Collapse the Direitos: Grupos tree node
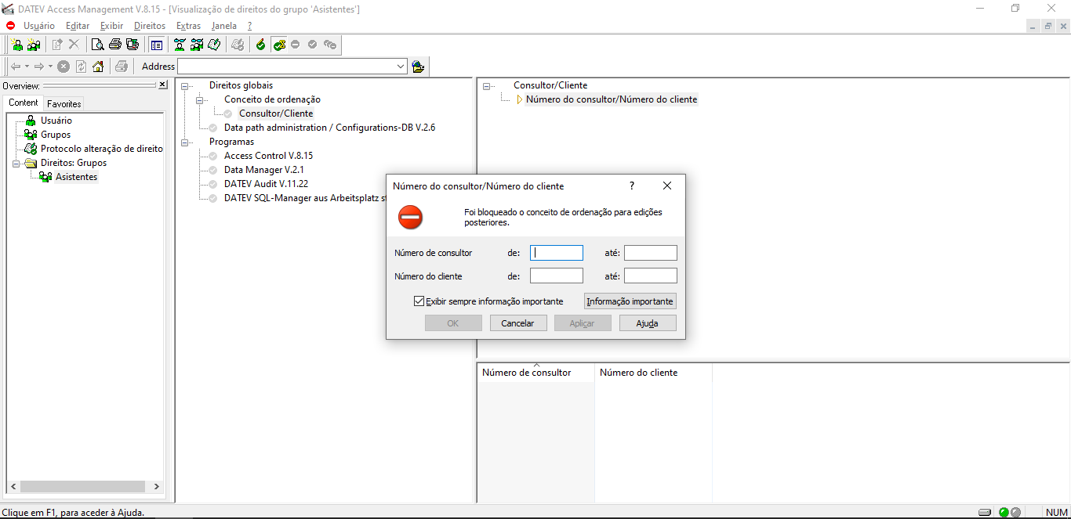Screen dimensions: 1071x519 [16, 163]
